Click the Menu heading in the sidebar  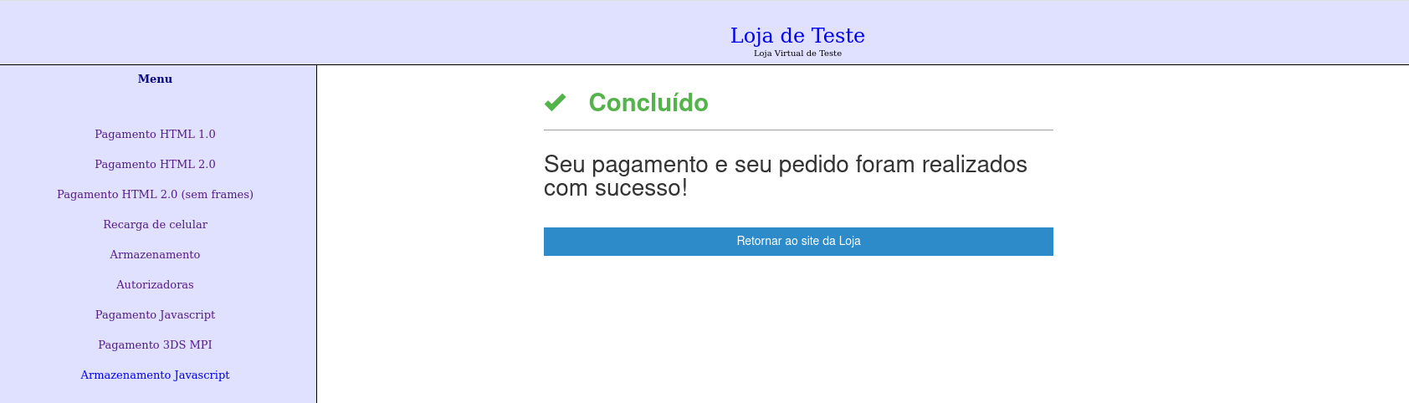point(155,79)
